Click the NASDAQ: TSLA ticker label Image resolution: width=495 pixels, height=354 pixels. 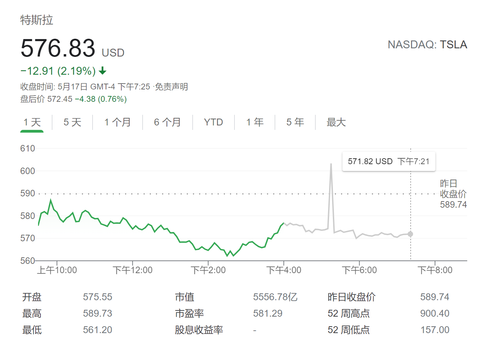427,45
